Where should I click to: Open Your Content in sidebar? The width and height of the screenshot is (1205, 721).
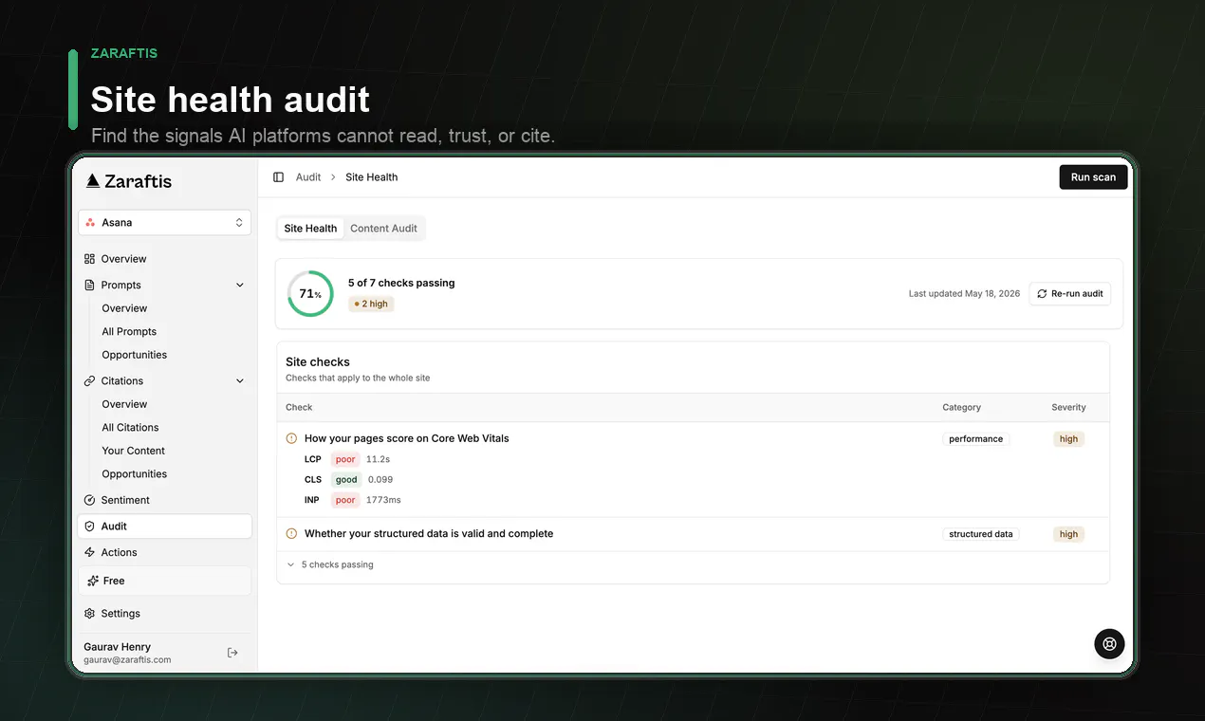(133, 451)
